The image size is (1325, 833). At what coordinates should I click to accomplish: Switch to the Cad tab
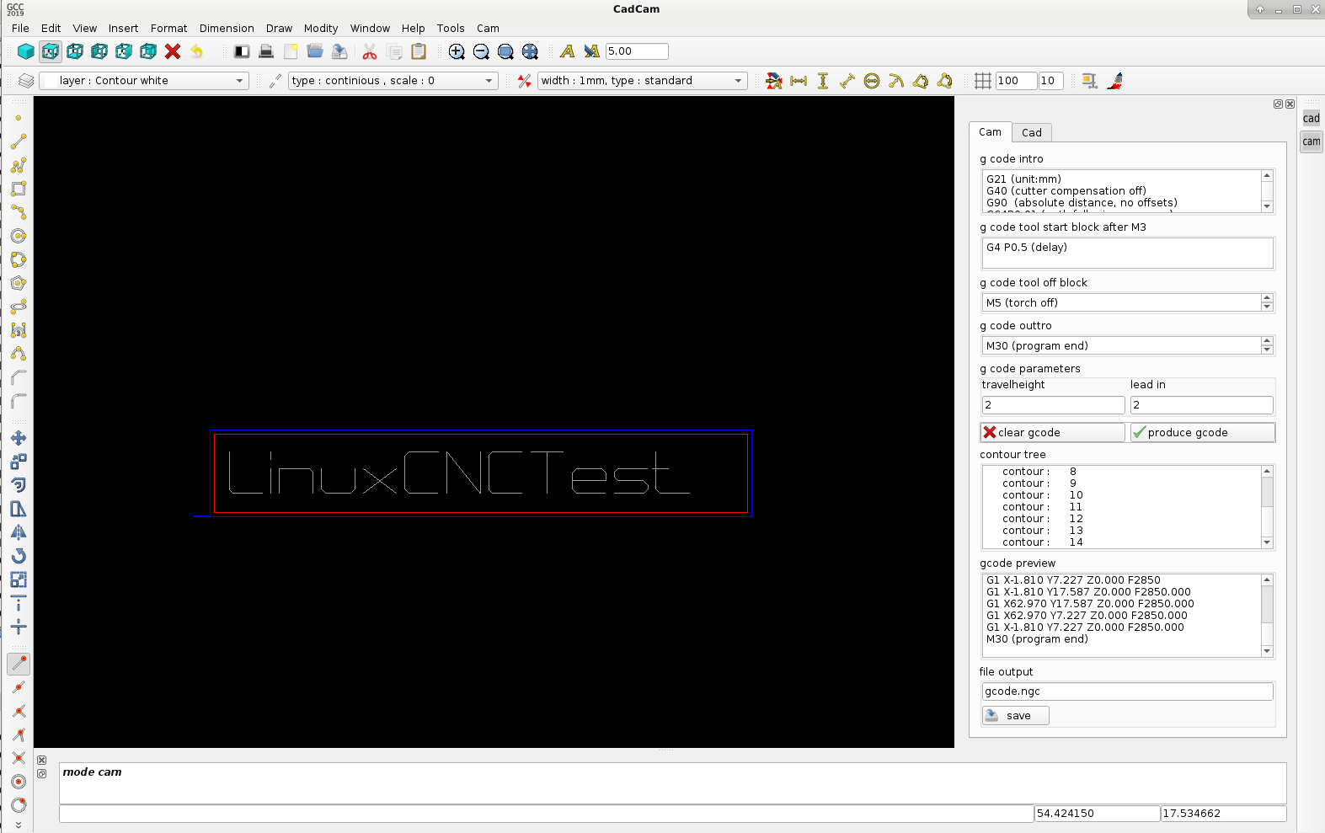tap(1032, 132)
